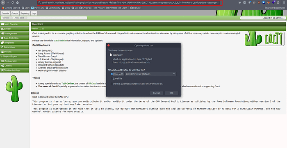Open the Firefox account avatar icon
Viewport: 287px width, 148px height.
pos(249,2)
